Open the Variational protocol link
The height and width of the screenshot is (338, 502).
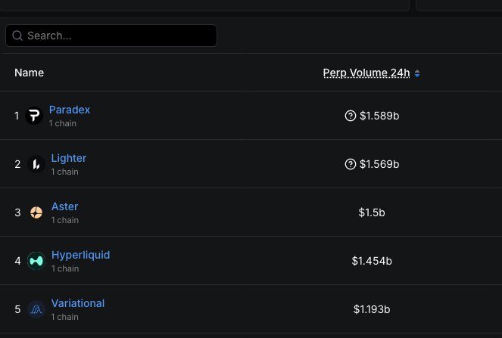(x=78, y=303)
